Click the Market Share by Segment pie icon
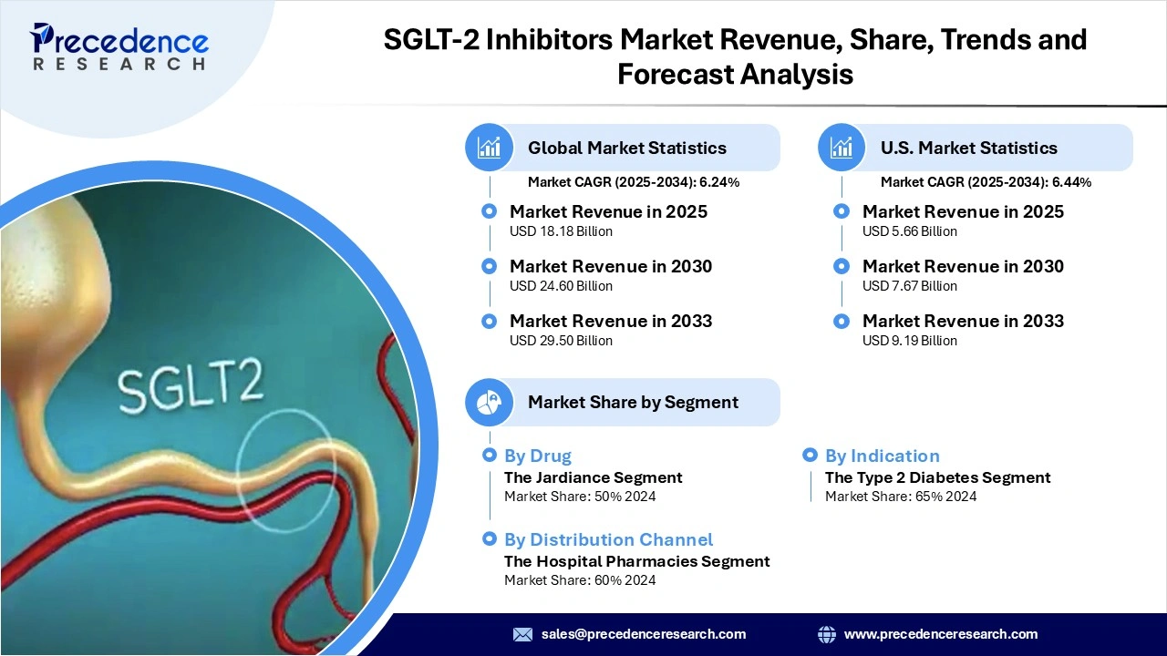Screen dimensions: 1167x656 (x=489, y=402)
